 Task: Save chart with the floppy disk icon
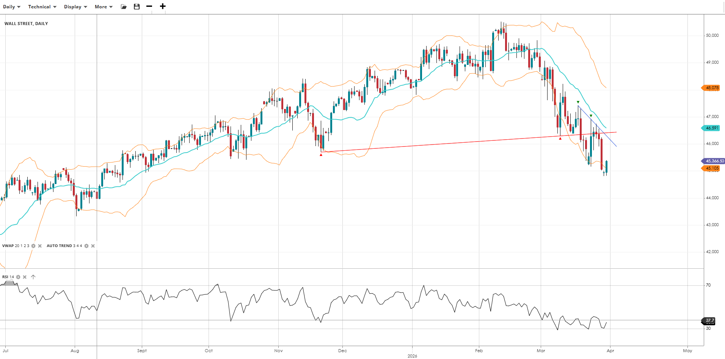pyautogui.click(x=137, y=7)
